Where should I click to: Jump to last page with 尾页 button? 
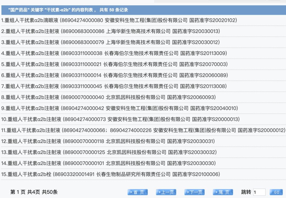coord(223,192)
